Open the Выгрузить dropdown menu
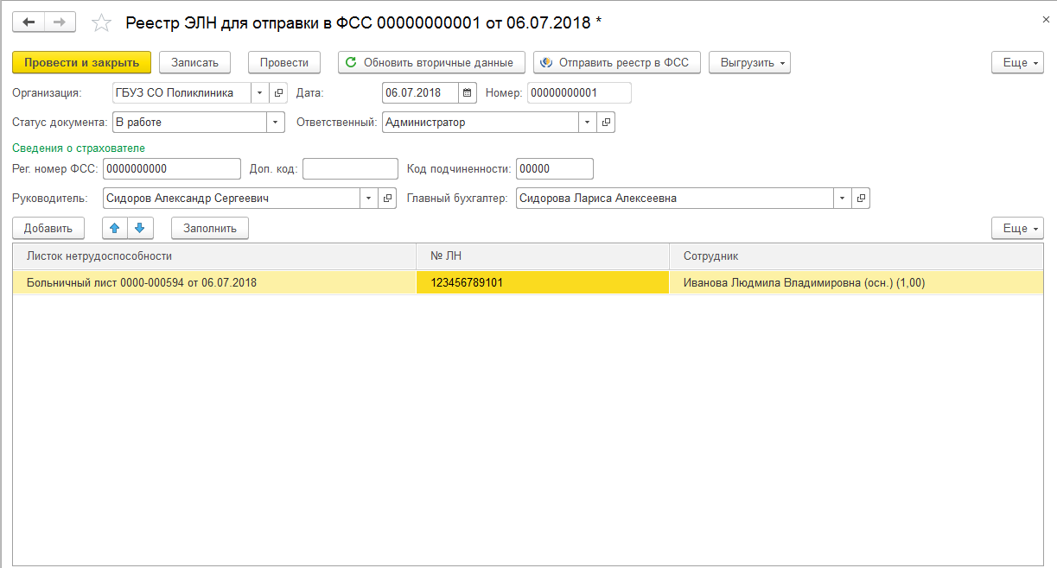 749,62
